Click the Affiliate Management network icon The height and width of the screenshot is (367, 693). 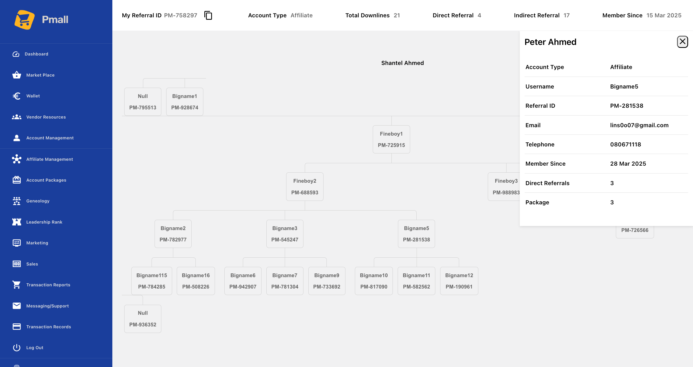[x=17, y=159]
